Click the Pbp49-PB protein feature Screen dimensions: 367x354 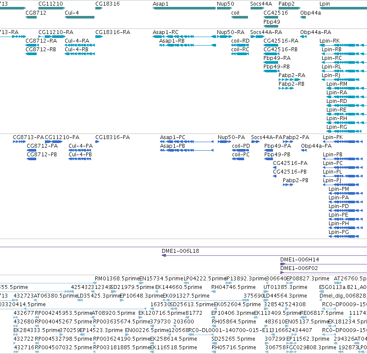coord(269,159)
